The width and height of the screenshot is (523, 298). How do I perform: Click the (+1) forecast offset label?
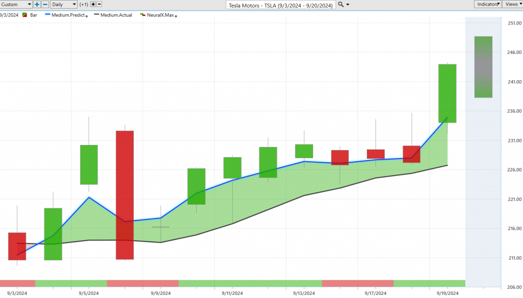point(84,5)
